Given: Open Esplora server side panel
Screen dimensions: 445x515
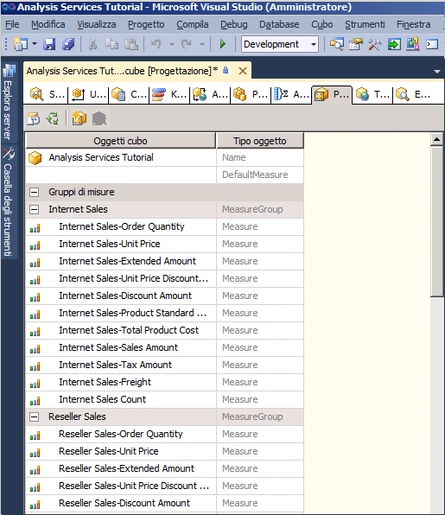Looking at the screenshot, I should [9, 102].
